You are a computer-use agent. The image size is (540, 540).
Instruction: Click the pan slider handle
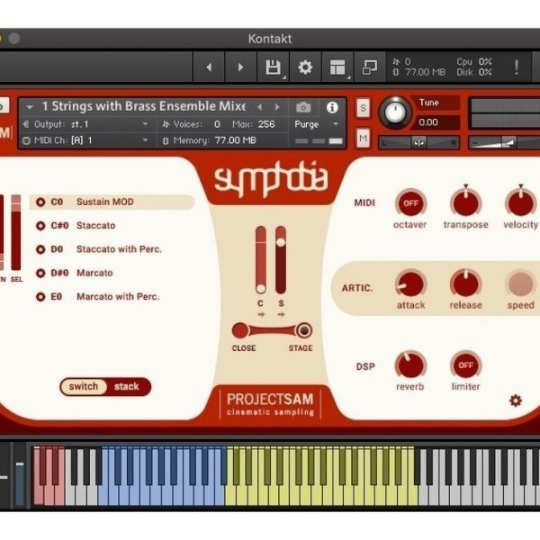418,142
